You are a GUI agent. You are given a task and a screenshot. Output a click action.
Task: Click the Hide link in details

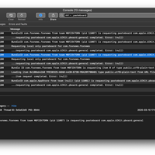(x=14, y=106)
